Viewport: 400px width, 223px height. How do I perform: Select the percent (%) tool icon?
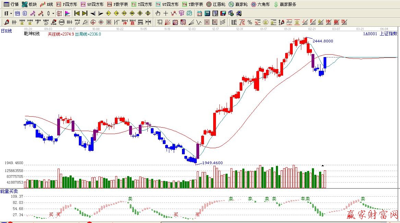pos(250,22)
